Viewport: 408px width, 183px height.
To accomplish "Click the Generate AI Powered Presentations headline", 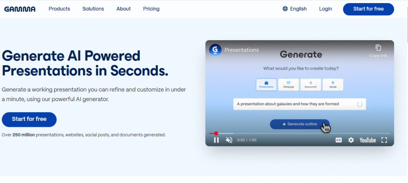I will pyautogui.click(x=85, y=63).
